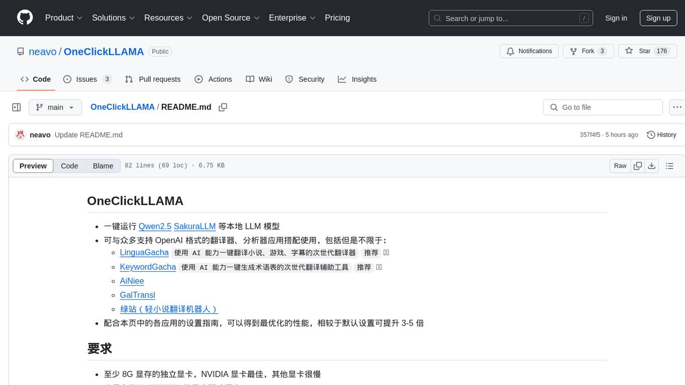This screenshot has height=385, width=685.
Task: Click the OneClickLLAMA README heading
Action: point(135,201)
